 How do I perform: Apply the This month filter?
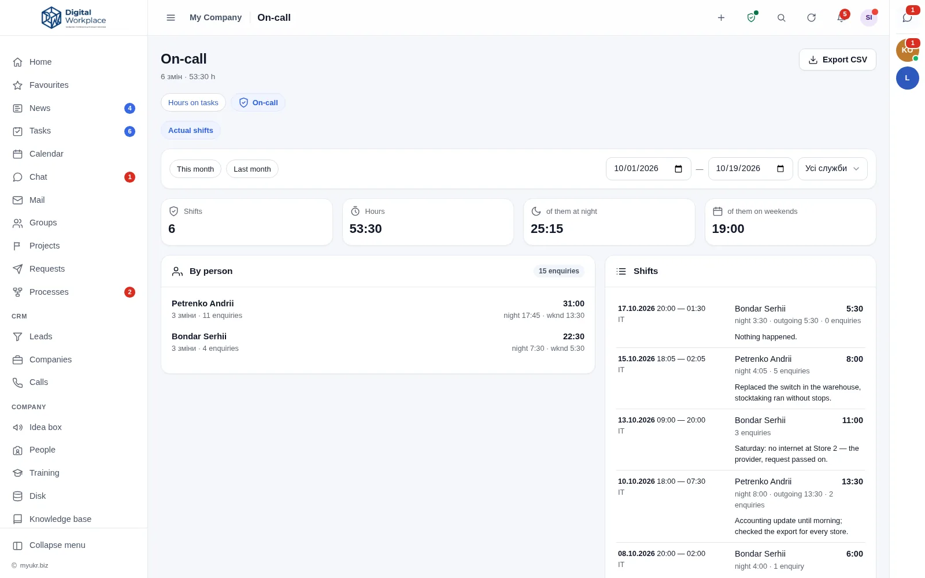pos(195,169)
